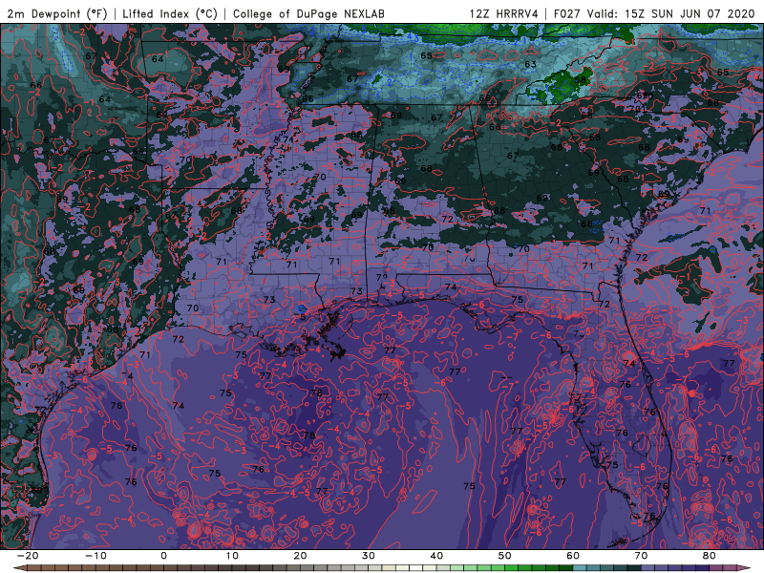Image resolution: width=764 pixels, height=573 pixels.
Task: Click the 40 tick label on the color scale
Action: click(x=436, y=556)
